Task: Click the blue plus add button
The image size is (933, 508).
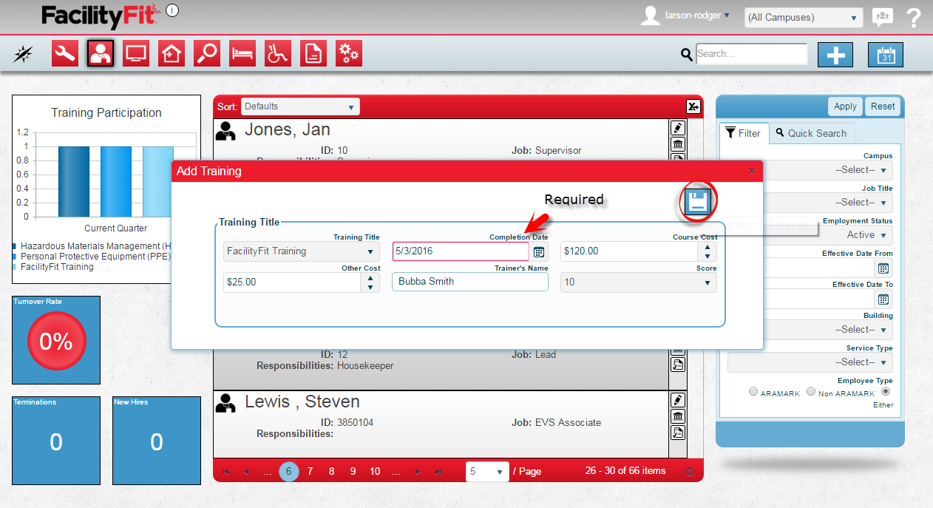Action: (x=835, y=55)
